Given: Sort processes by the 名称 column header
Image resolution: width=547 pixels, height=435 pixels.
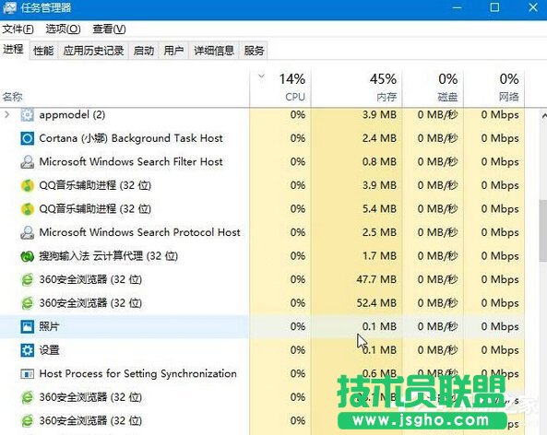Looking at the screenshot, I should pyautogui.click(x=125, y=88).
